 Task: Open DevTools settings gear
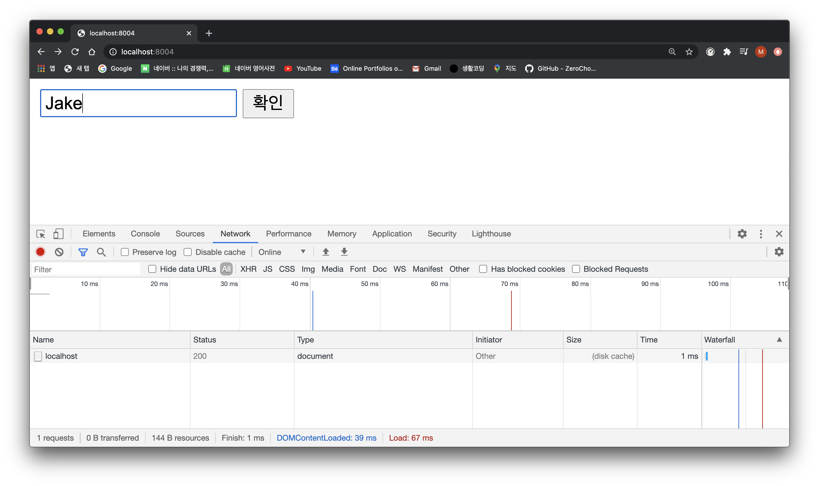[x=742, y=234]
